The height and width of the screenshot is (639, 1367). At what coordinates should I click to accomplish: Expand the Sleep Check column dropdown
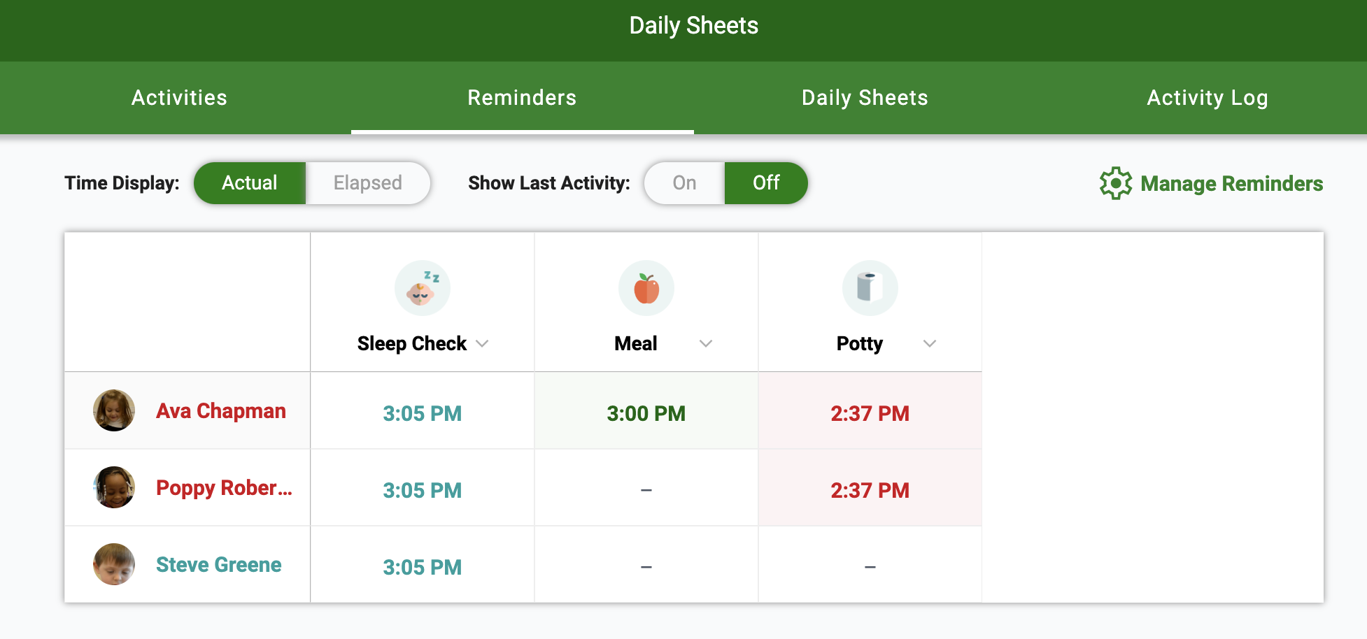click(482, 343)
